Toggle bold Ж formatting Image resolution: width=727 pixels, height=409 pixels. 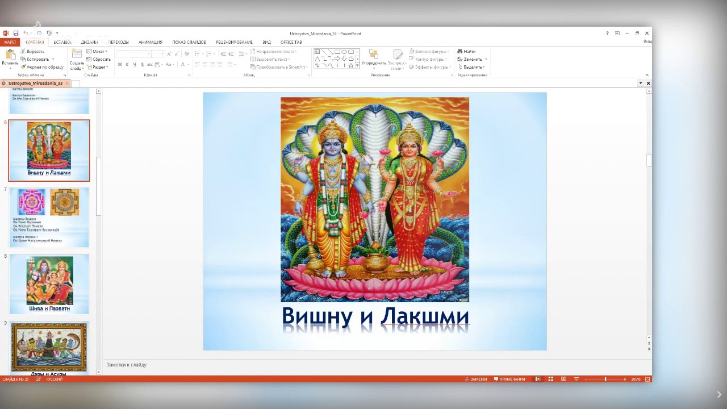(120, 64)
